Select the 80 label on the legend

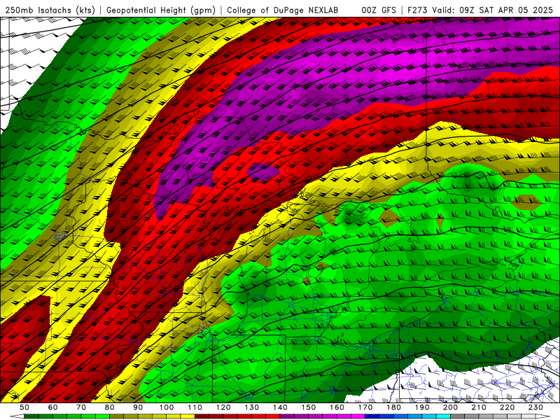(x=110, y=407)
